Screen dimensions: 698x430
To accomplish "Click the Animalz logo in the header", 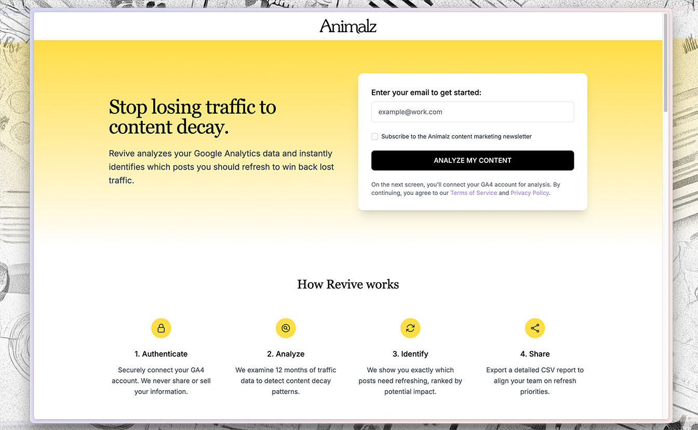I will pos(348,26).
